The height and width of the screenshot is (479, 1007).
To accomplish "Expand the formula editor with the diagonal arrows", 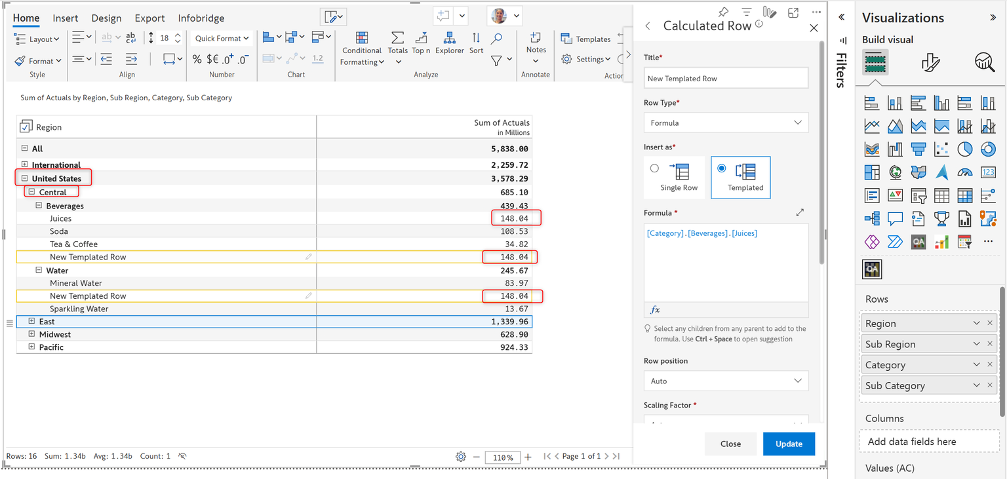I will 800,213.
